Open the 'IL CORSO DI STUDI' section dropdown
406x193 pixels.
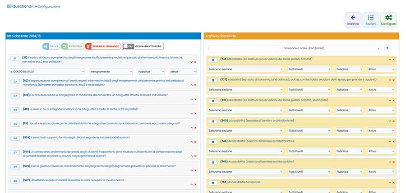[47, 72]
